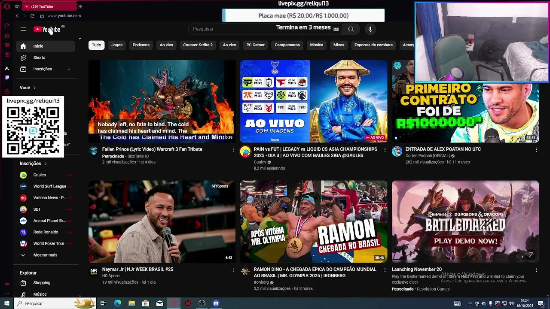Image resolution: width=550 pixels, height=309 pixels.
Task: Open more options for Fallen Prince video
Action: pos(233,150)
